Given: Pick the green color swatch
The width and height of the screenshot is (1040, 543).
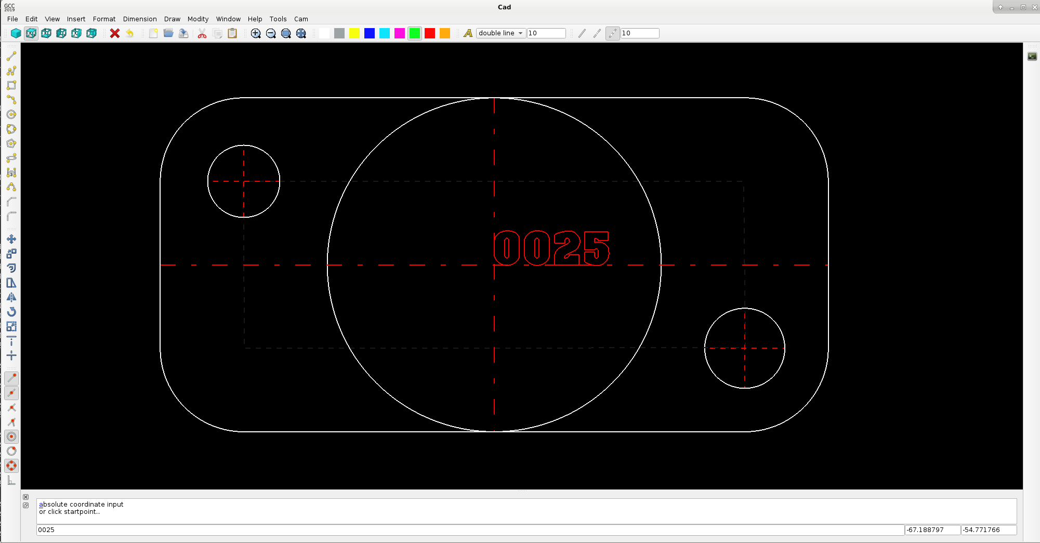Looking at the screenshot, I should [415, 33].
